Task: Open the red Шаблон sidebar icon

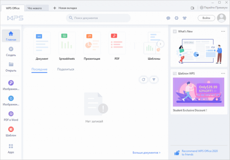Action: click(11, 129)
